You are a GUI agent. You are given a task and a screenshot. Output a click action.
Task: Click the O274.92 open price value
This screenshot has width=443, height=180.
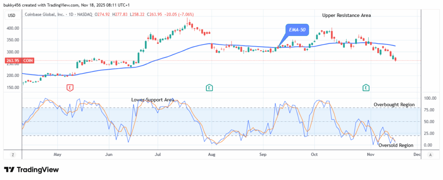(103, 14)
